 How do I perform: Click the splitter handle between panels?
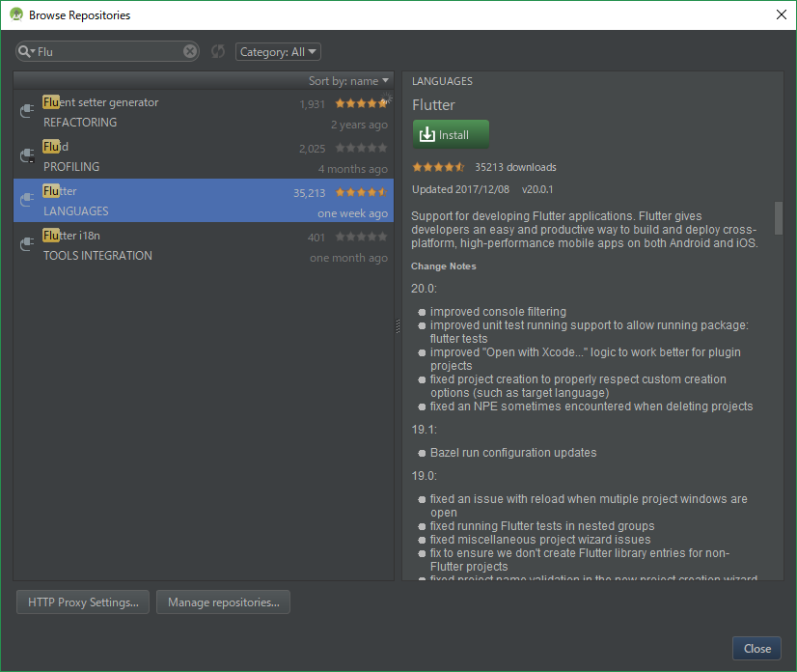(398, 326)
